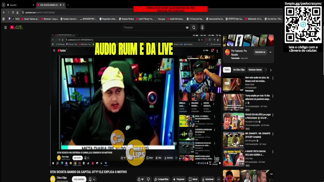This screenshot has width=324, height=182.
Task: Open the 2 O'Clock (Lofi Hip bookmark
Action: click(x=195, y=19)
